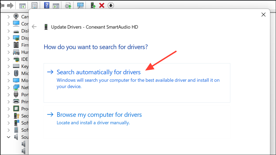This screenshot has height=155, width=276.
Task: Click the back arrow in Update Drivers dialog
Action: (x=34, y=27)
